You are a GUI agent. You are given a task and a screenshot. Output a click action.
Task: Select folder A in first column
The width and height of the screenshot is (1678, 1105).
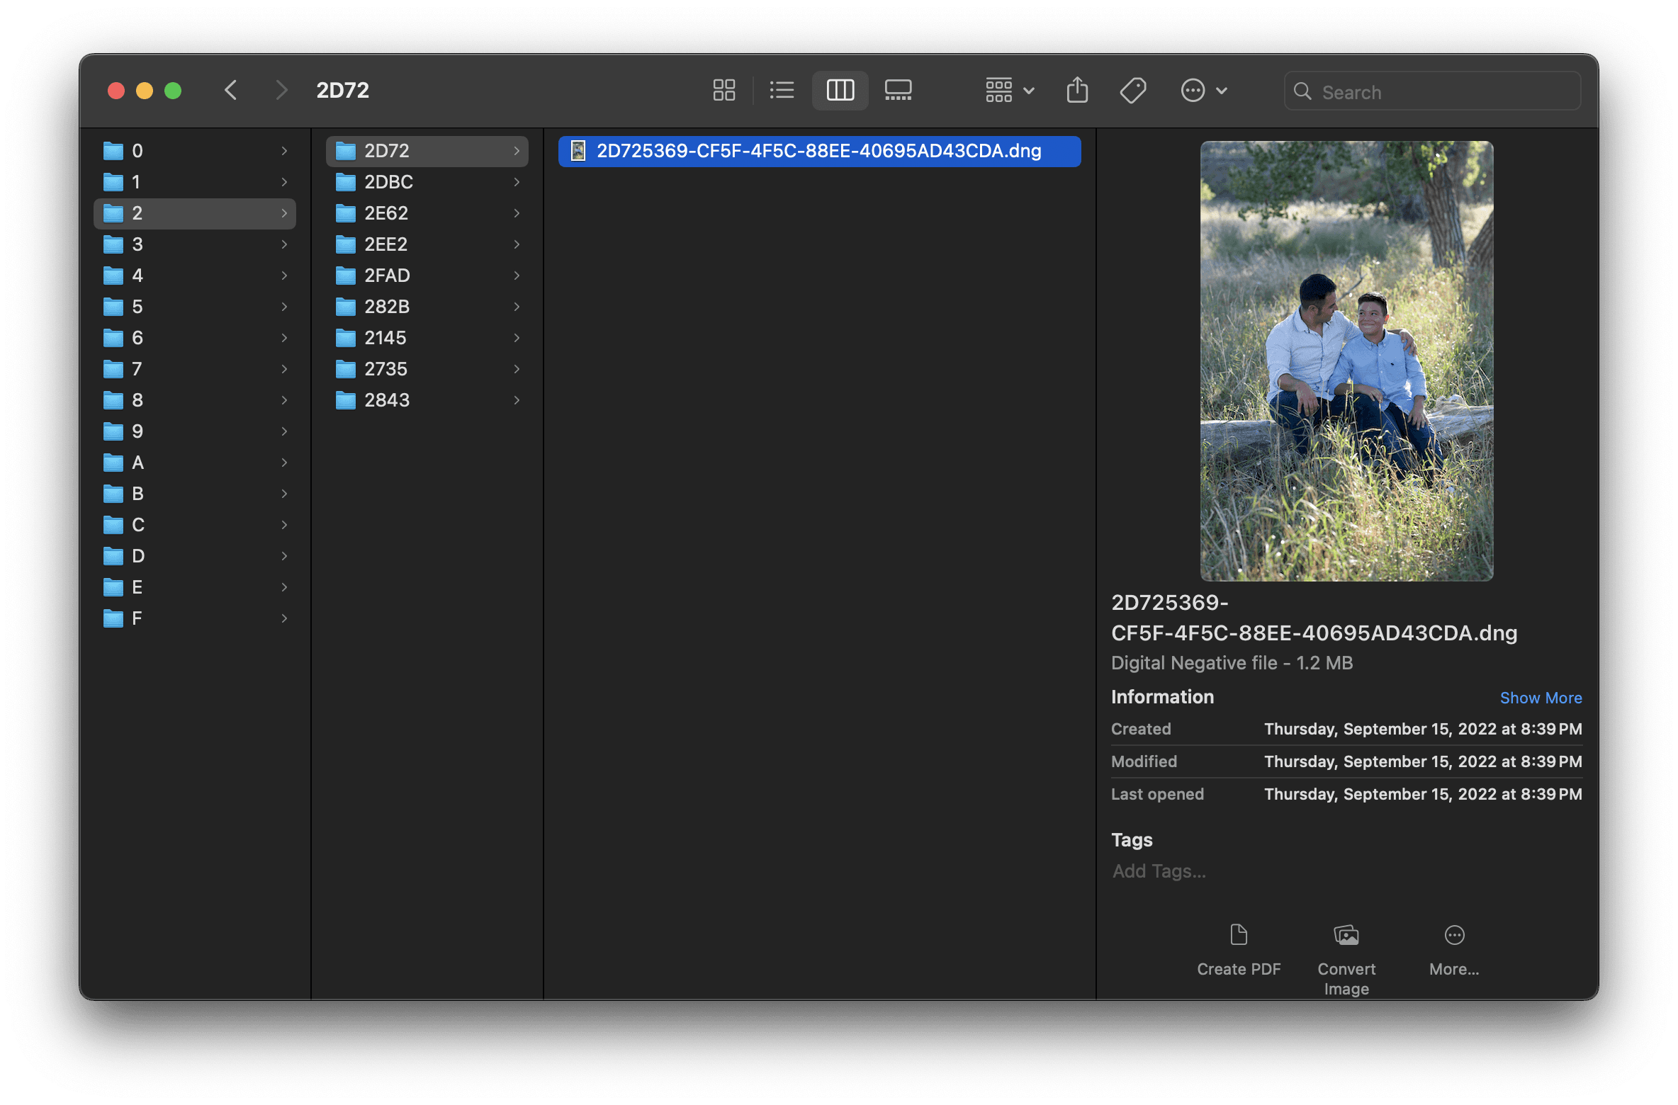click(138, 463)
